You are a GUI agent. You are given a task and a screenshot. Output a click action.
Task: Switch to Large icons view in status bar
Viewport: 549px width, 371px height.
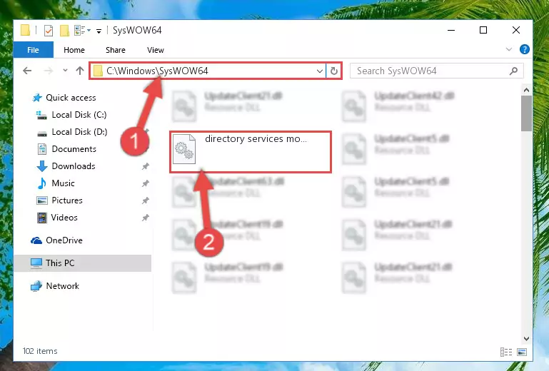522,352
